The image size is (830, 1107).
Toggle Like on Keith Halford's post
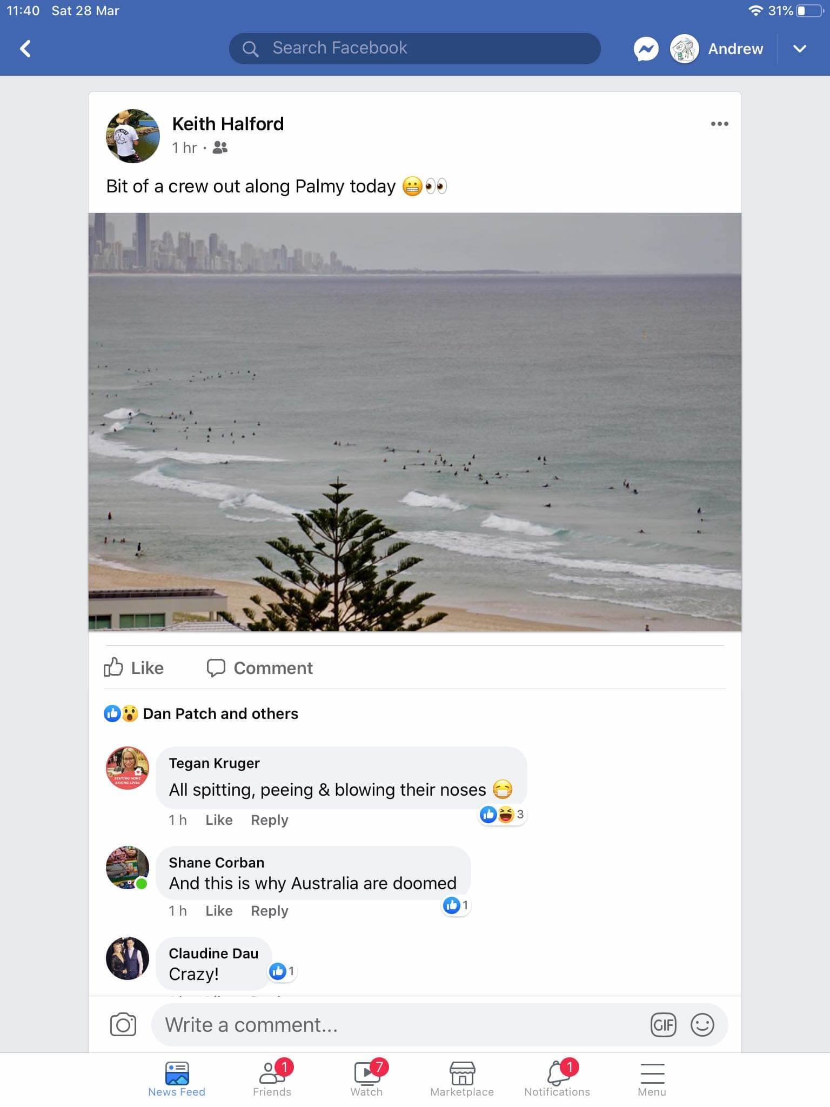click(134, 668)
